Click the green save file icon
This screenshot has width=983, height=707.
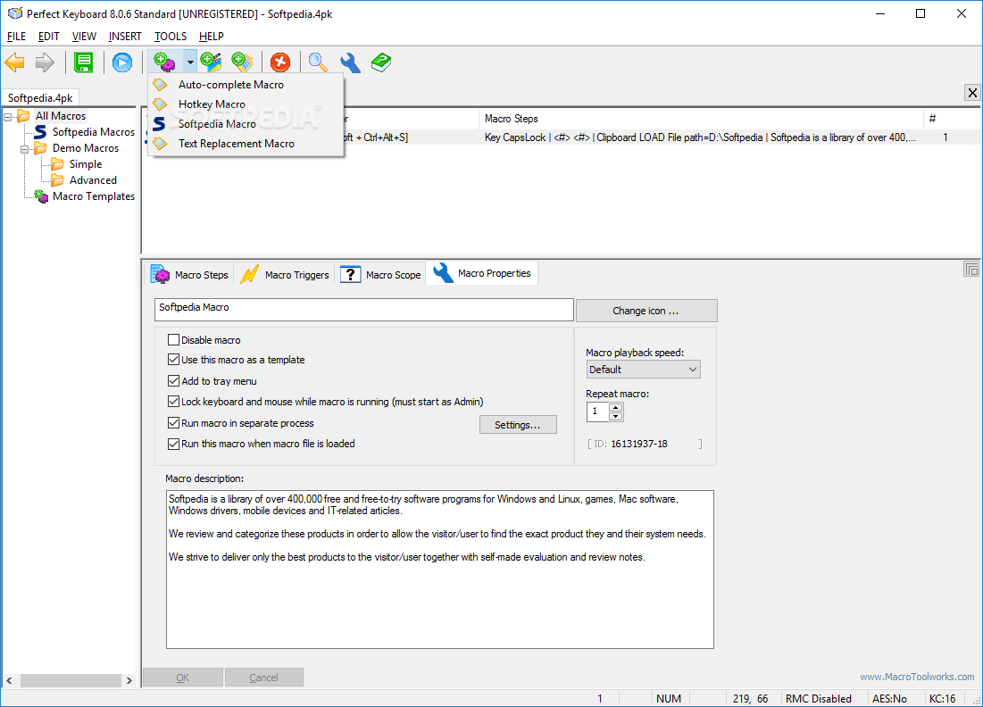pyautogui.click(x=83, y=62)
